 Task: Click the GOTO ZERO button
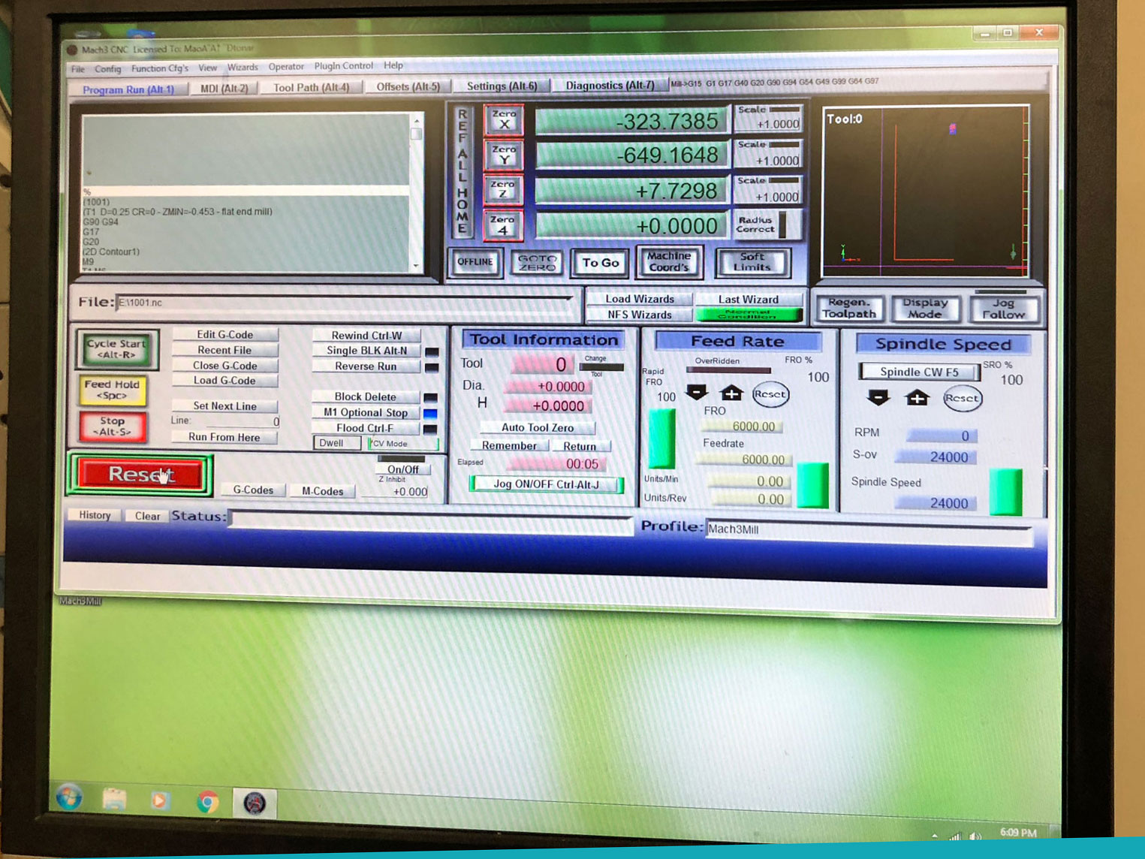tap(537, 262)
